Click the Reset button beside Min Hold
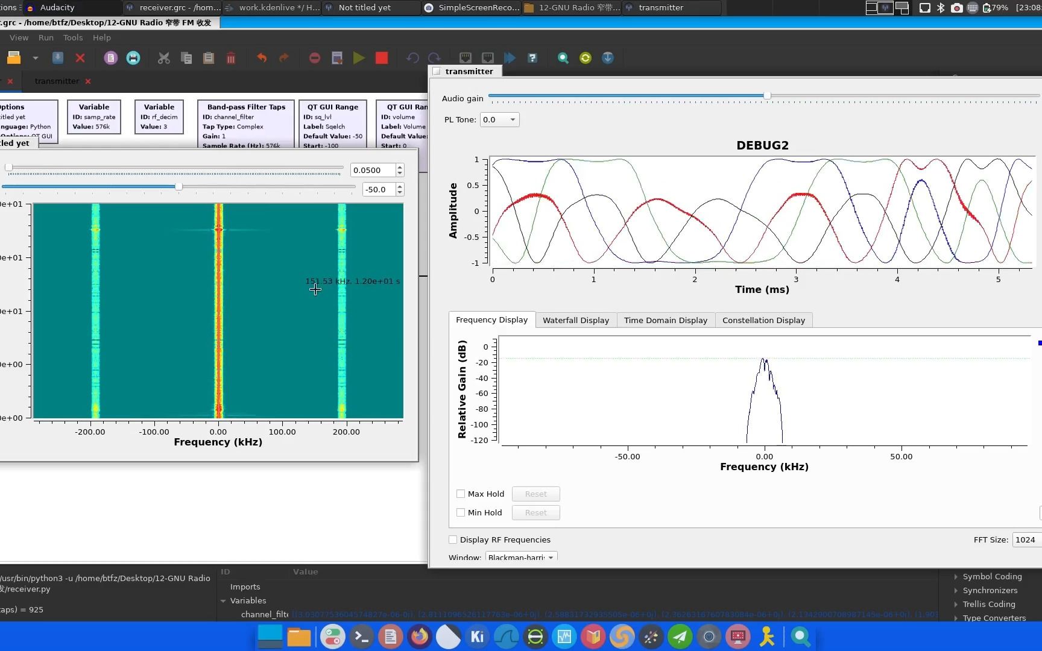Viewport: 1042px width, 651px height. click(535, 512)
